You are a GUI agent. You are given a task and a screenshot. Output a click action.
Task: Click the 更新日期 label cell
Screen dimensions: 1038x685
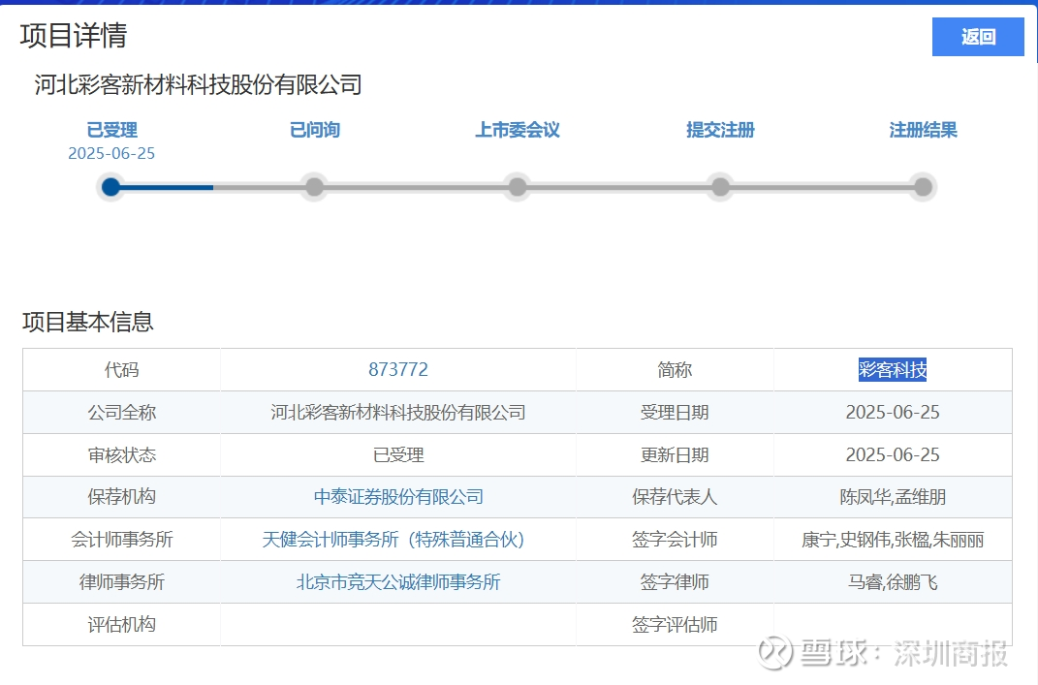click(x=675, y=454)
